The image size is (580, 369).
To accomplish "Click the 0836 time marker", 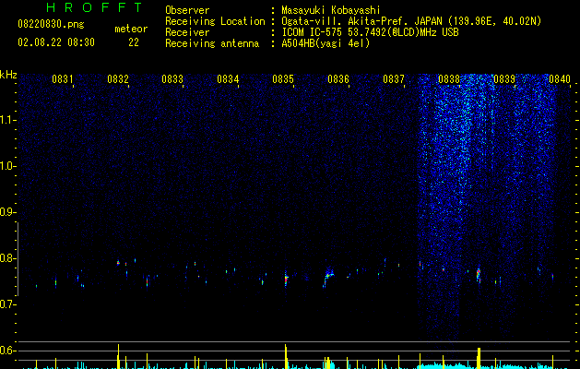I will (x=338, y=79).
